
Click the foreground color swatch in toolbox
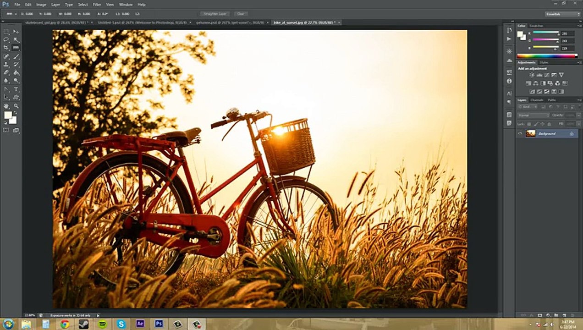(8, 115)
